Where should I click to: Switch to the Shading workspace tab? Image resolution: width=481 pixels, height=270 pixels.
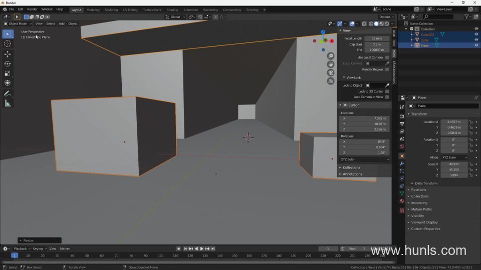point(172,10)
